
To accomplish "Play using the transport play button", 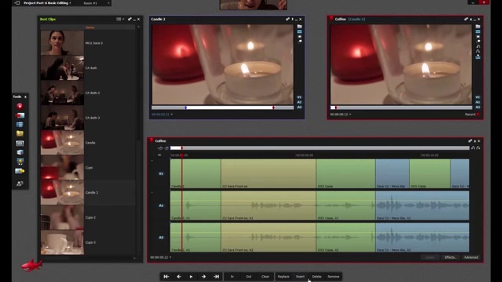I will tap(191, 277).
